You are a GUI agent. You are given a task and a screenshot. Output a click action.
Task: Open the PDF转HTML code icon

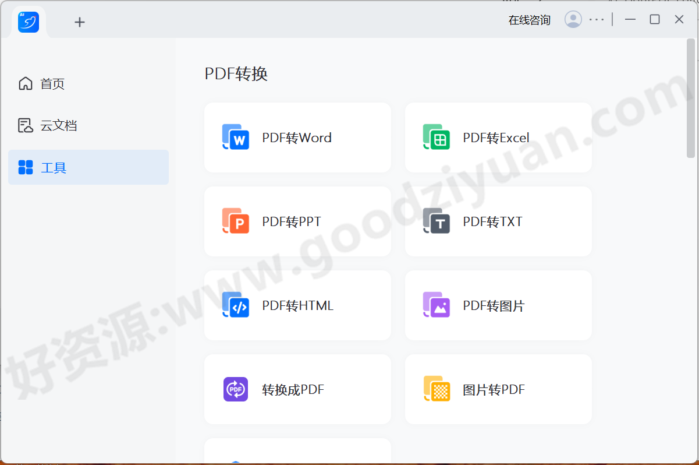click(x=236, y=305)
